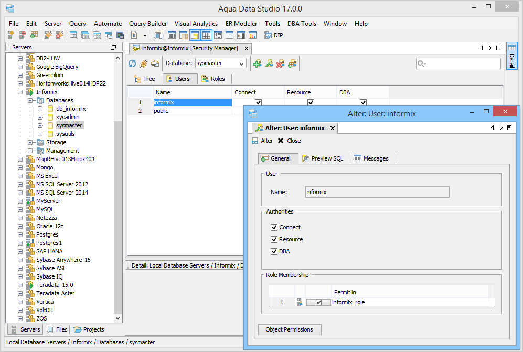Close the informix@Informix Security Manager tab
Image resolution: width=523 pixels, height=352 pixels.
pyautogui.click(x=247, y=48)
